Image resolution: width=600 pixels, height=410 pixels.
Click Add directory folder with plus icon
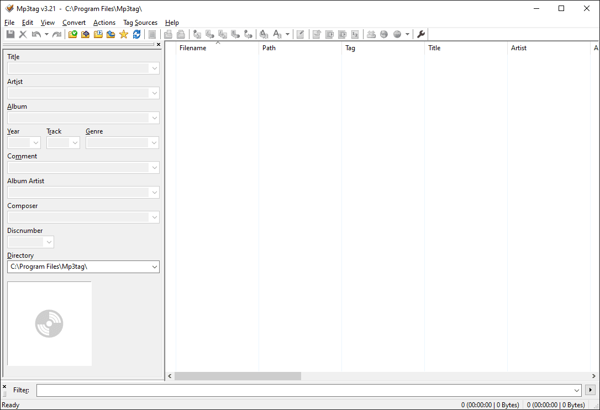85,34
